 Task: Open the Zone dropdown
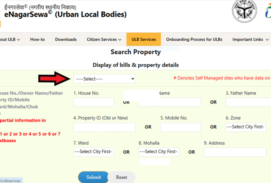tap(246, 127)
